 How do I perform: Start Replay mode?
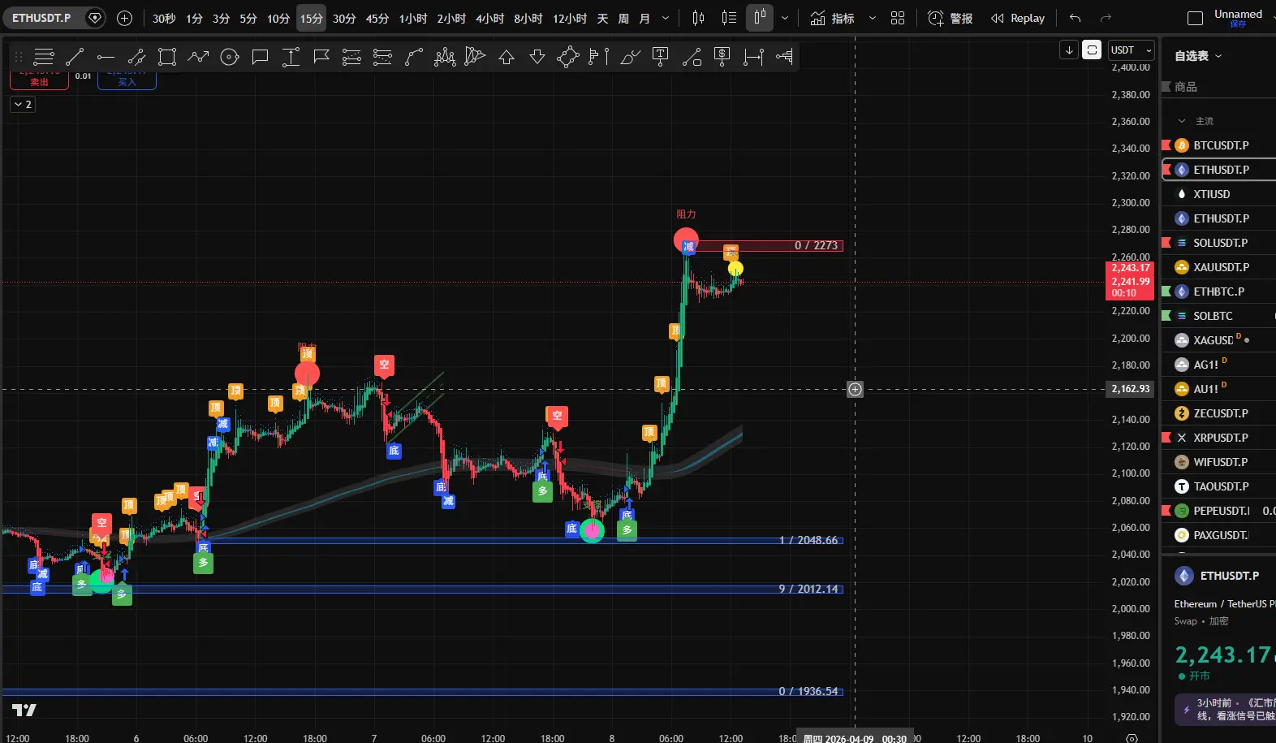click(x=1018, y=18)
